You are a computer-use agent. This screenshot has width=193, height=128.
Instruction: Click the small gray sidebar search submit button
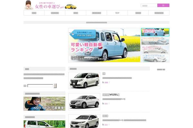click(55, 86)
